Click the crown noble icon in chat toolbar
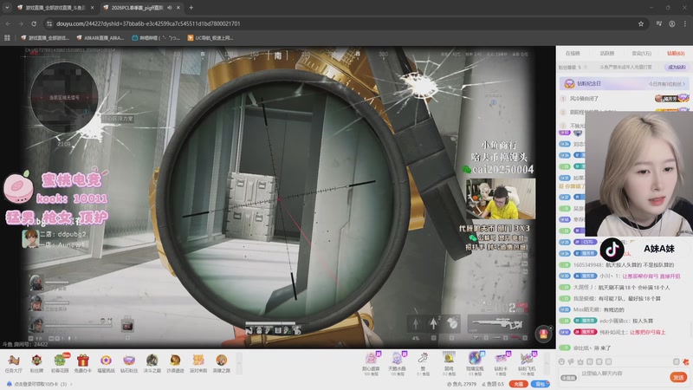 pos(580,361)
